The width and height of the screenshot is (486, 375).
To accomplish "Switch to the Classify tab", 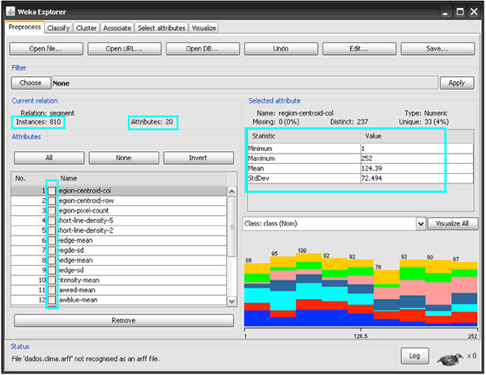I will click(58, 28).
